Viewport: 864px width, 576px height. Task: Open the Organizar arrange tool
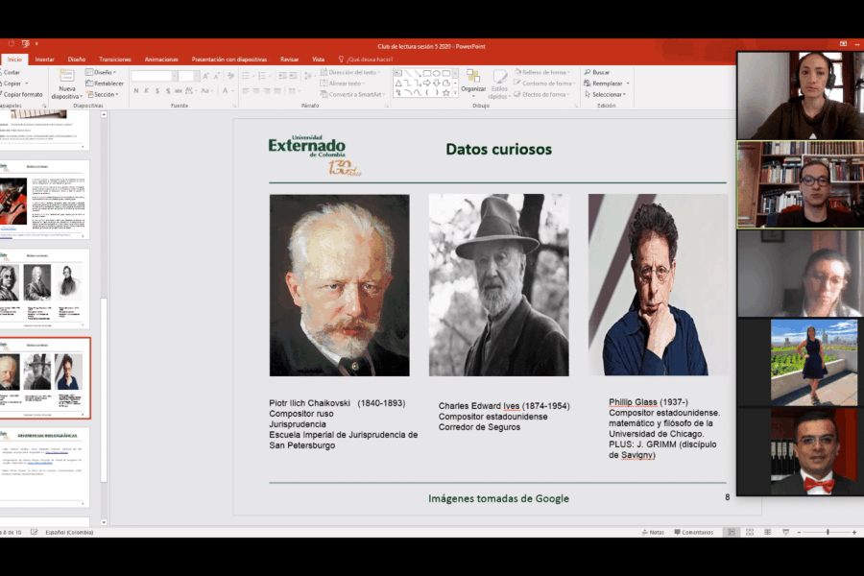[473, 79]
